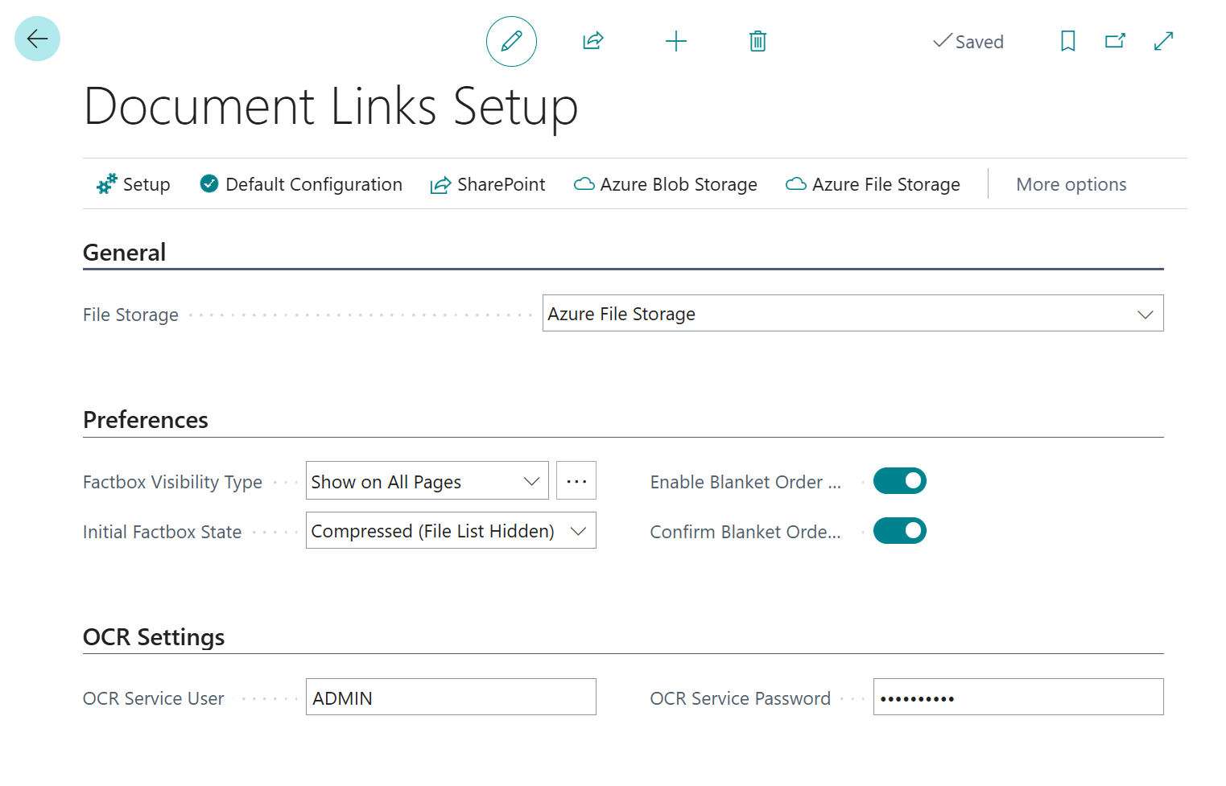Click the share icon in header
1226x786 pixels.
pyautogui.click(x=593, y=41)
